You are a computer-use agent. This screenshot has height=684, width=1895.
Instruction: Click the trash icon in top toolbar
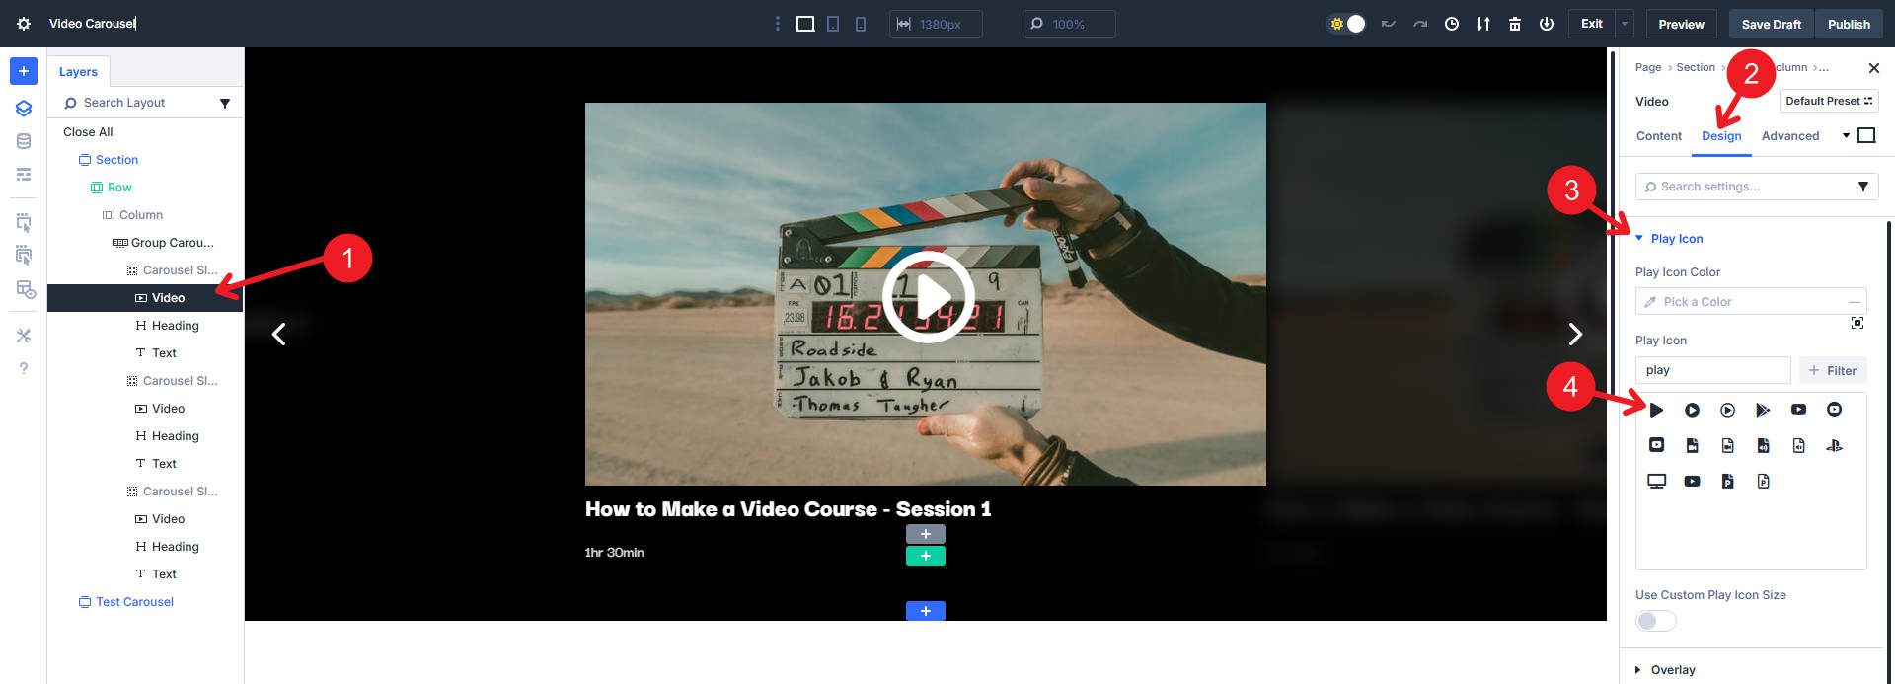pyautogui.click(x=1514, y=24)
